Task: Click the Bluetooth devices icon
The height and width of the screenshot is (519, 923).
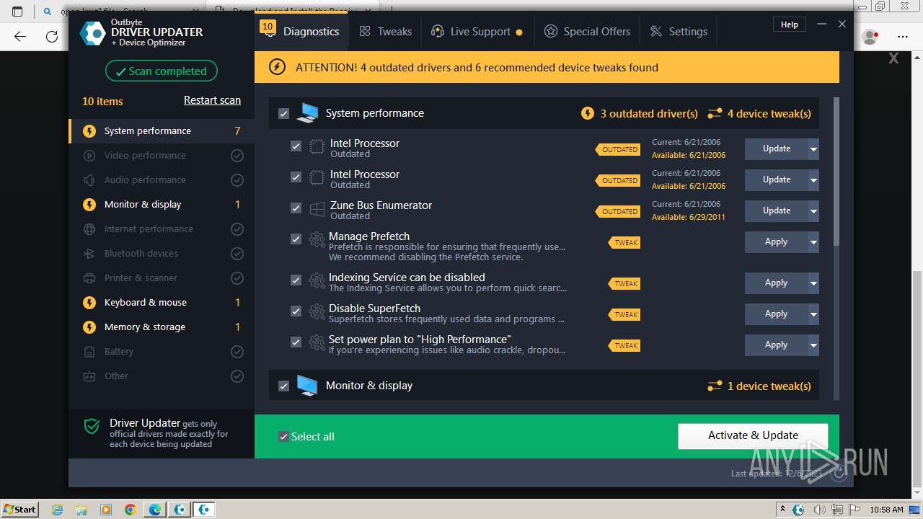Action: [89, 254]
